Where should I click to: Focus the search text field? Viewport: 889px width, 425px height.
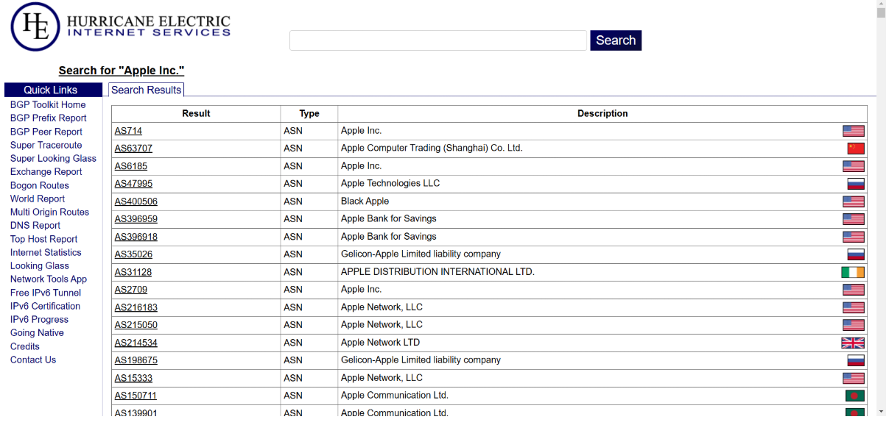tap(438, 40)
